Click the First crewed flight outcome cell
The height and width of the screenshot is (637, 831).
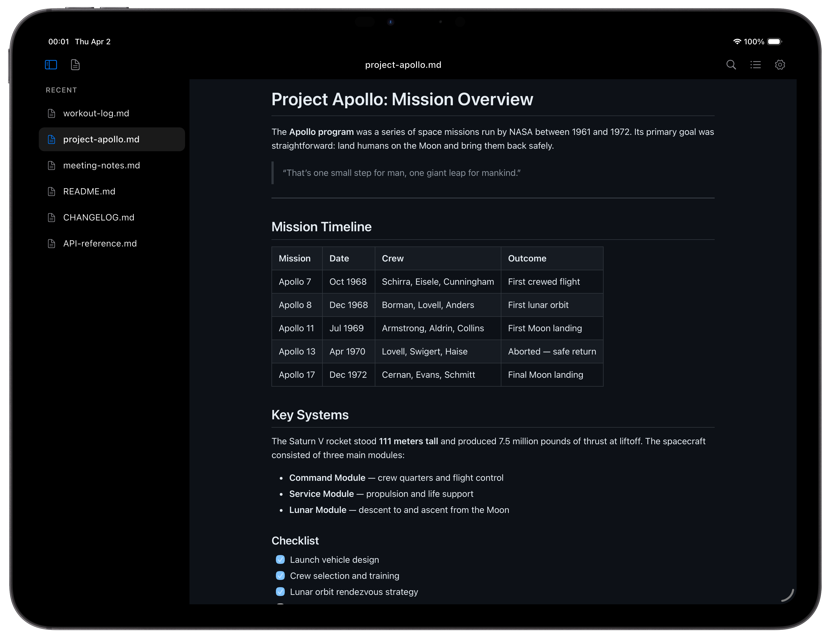552,282
